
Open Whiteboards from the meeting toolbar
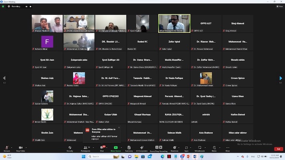199,148
